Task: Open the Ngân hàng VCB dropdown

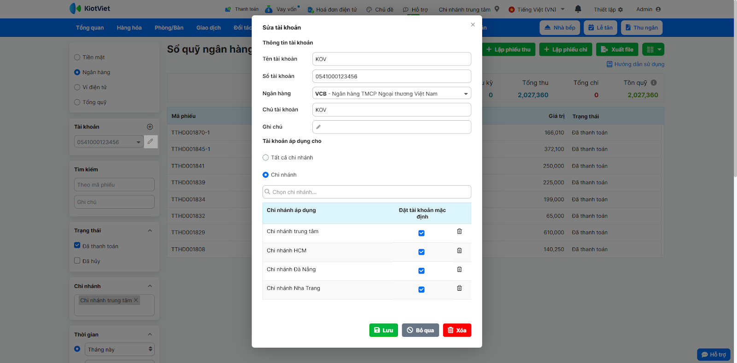Action: click(x=392, y=94)
